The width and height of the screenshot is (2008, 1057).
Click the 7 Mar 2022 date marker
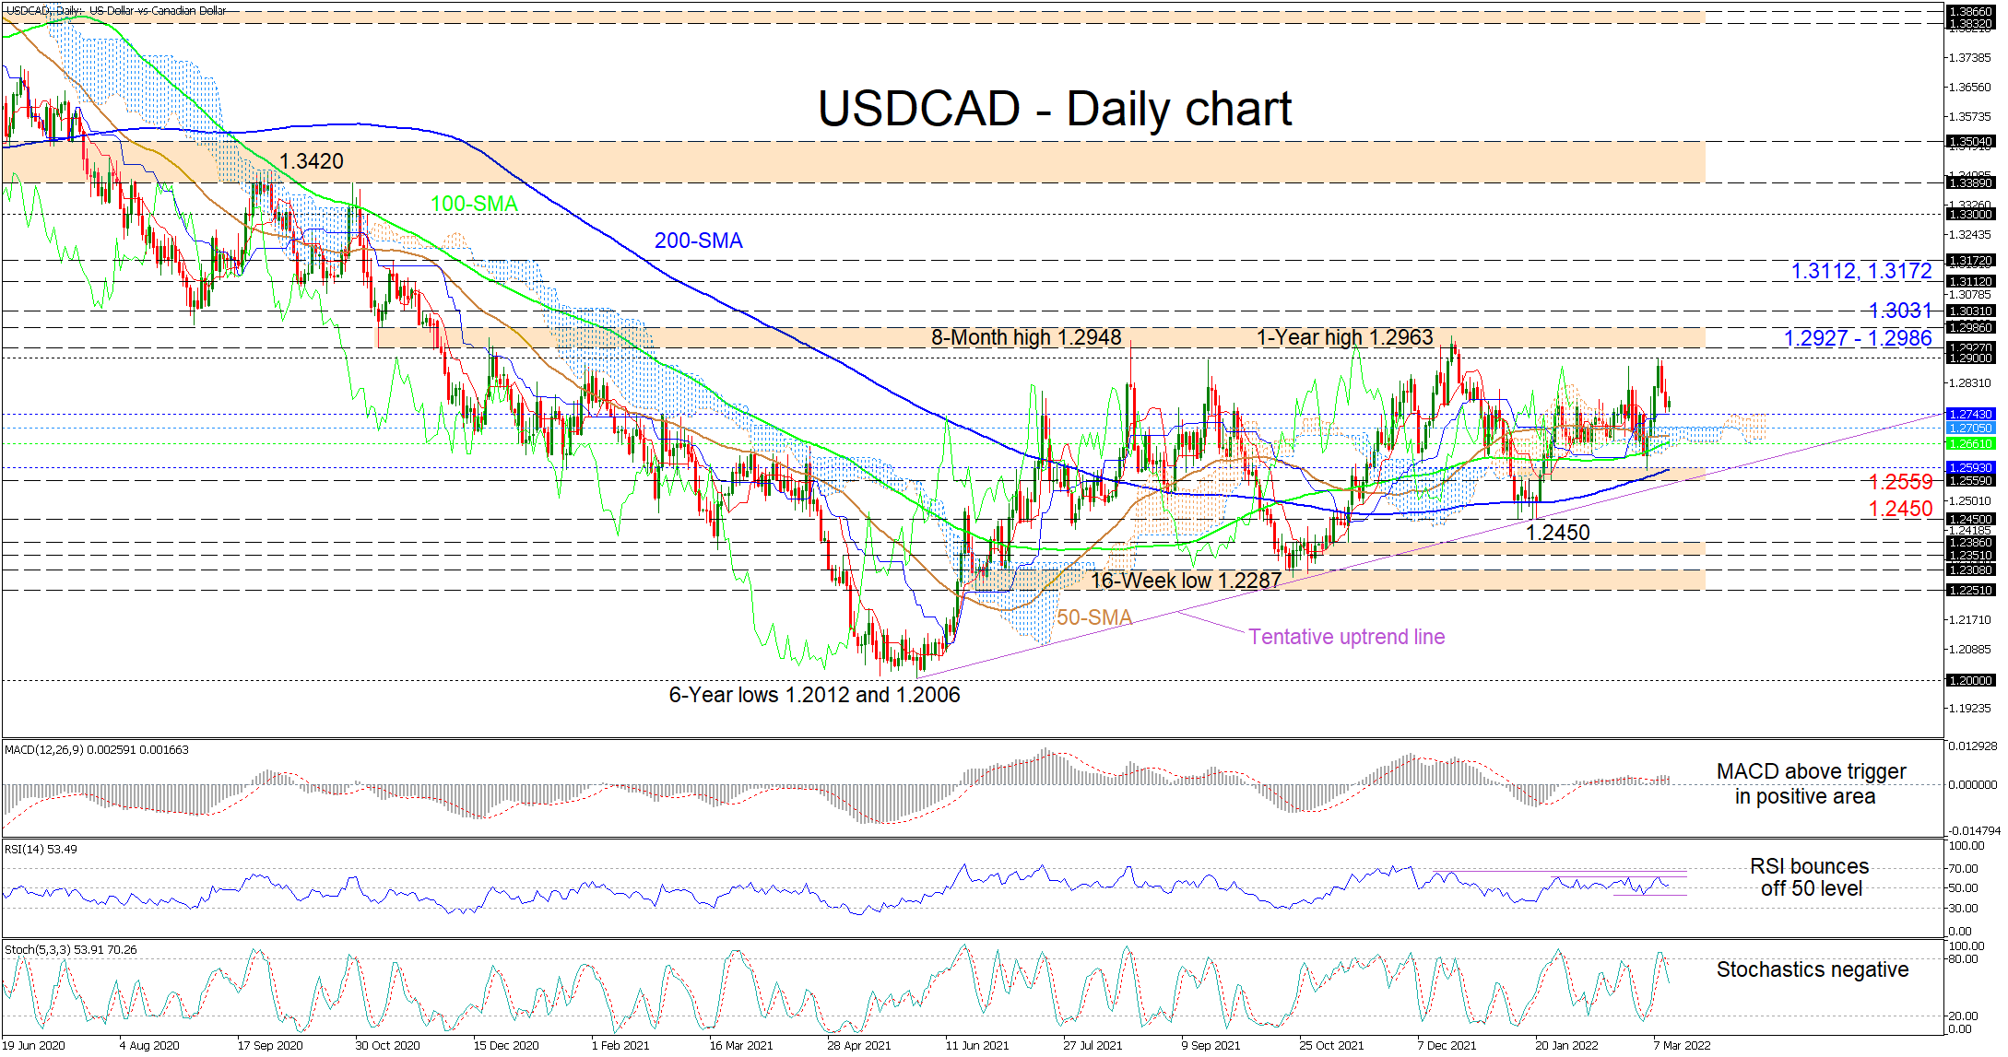(1682, 1045)
